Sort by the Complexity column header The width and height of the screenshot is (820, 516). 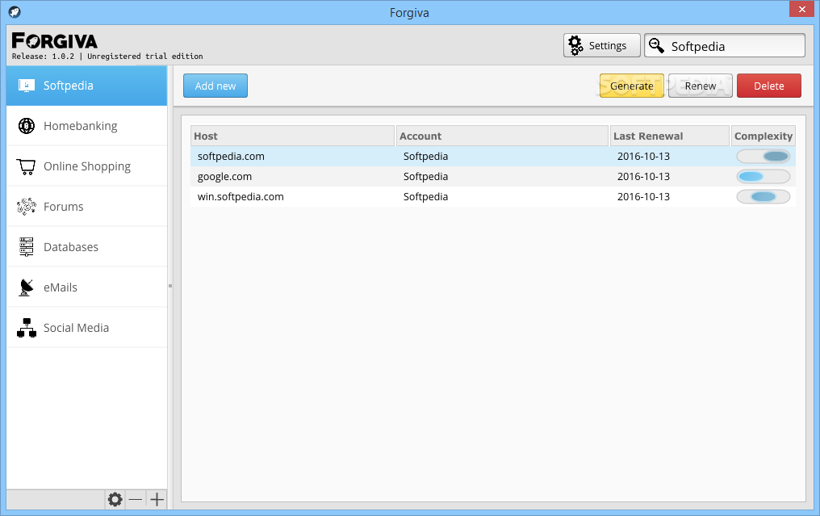pyautogui.click(x=764, y=136)
